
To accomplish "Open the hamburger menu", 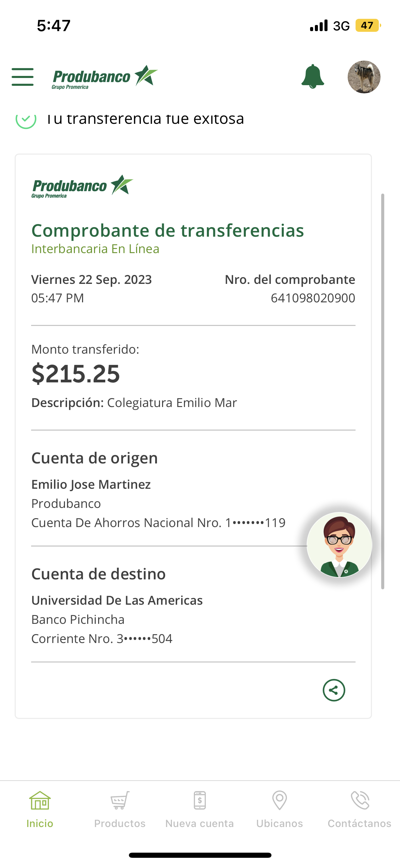I will pos(23,77).
